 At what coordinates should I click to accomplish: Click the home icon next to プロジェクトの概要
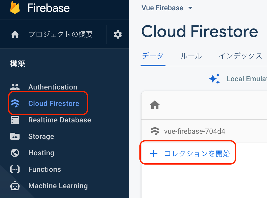click(15, 34)
